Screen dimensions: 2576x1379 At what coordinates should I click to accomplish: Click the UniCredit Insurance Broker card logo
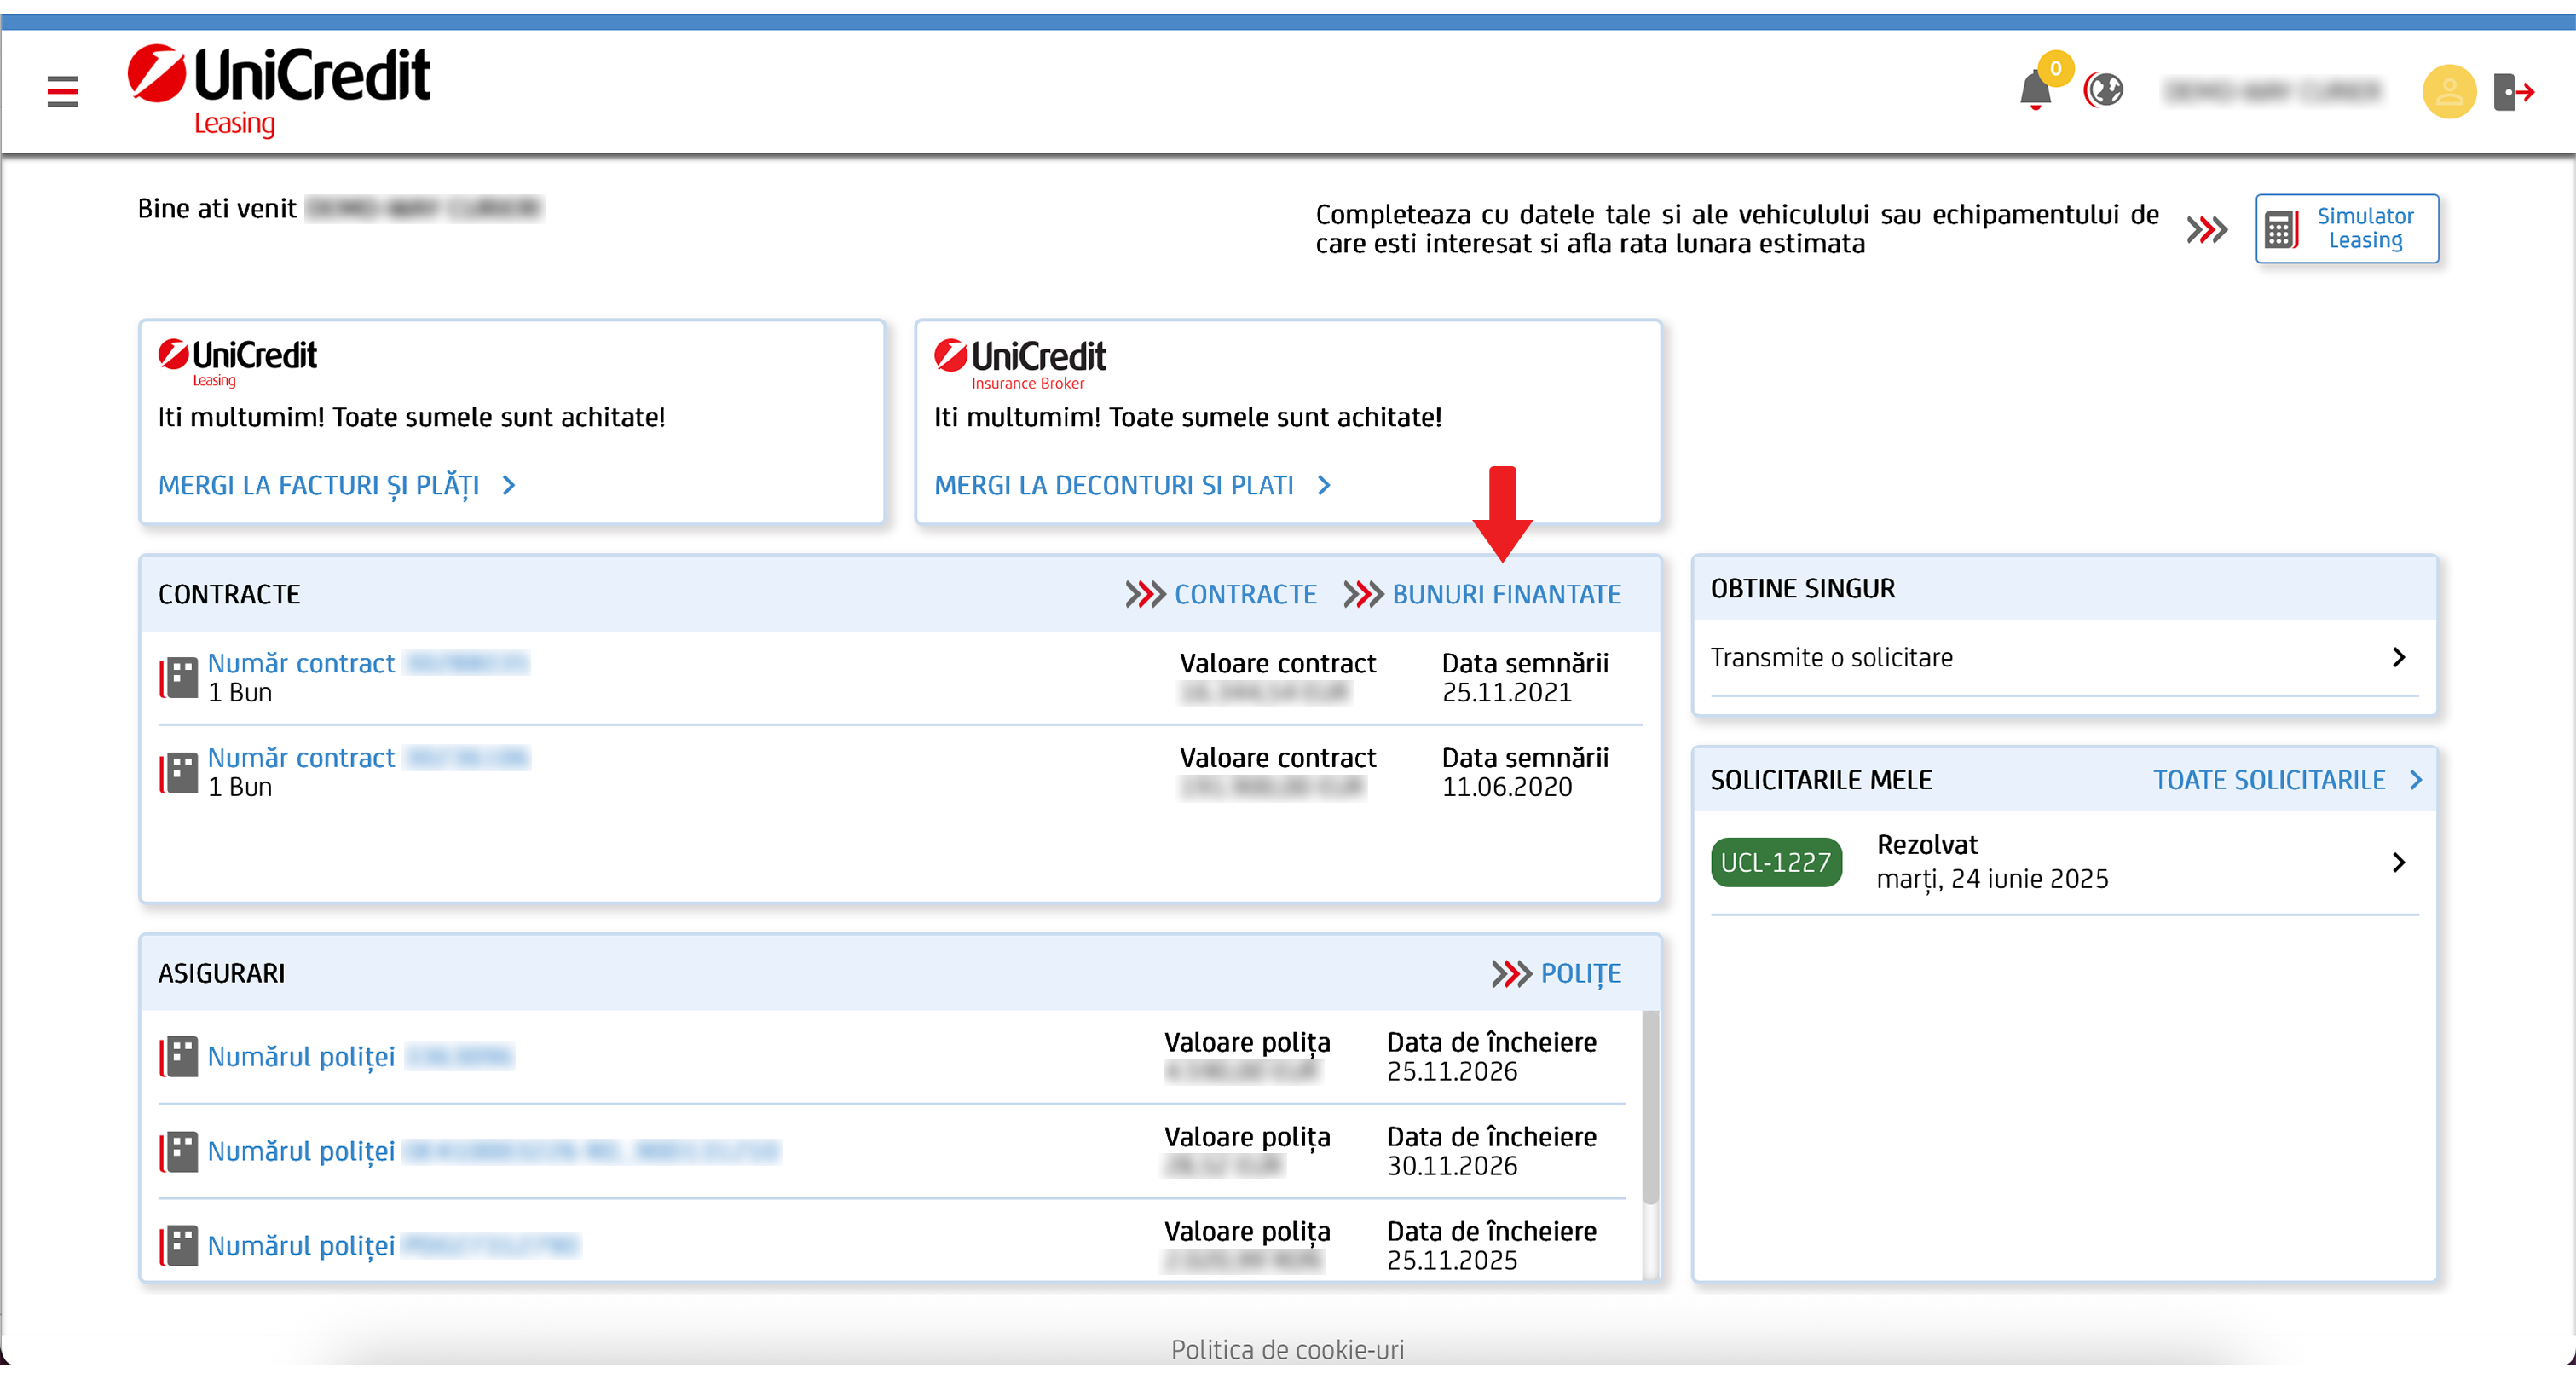(x=1019, y=364)
